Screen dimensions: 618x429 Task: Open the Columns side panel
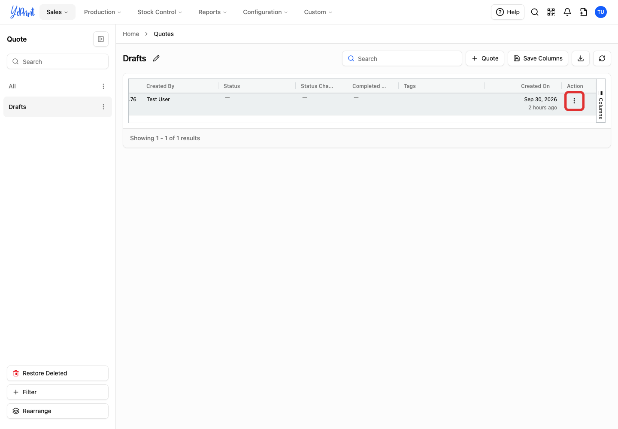[601, 105]
